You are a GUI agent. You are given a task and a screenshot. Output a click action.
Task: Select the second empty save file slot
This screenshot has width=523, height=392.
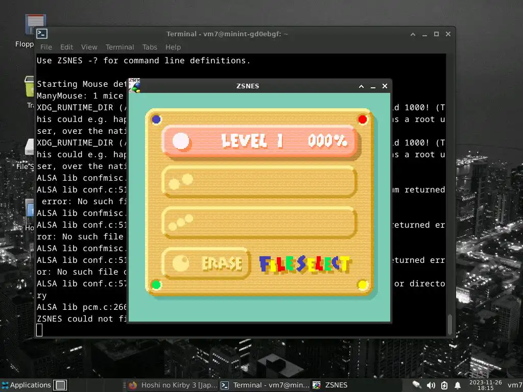[259, 181]
